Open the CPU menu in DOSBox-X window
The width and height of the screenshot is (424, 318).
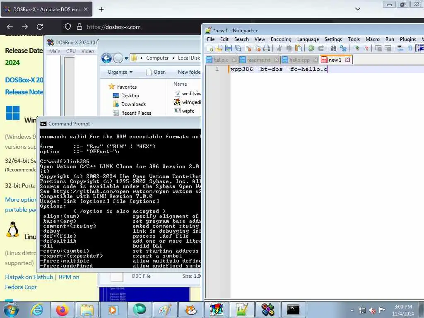[71, 51]
